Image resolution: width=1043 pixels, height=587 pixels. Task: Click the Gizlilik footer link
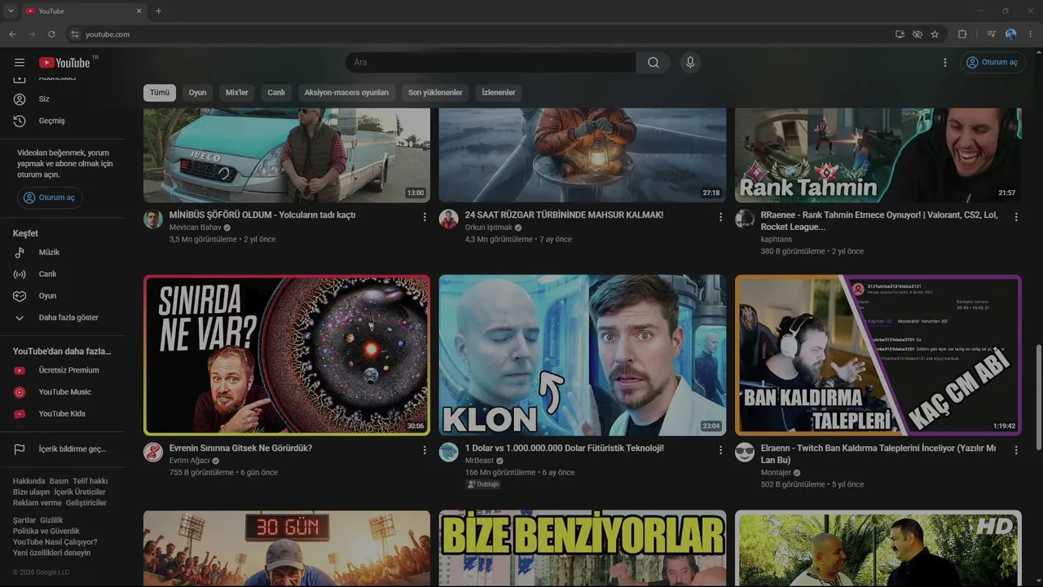tap(51, 520)
